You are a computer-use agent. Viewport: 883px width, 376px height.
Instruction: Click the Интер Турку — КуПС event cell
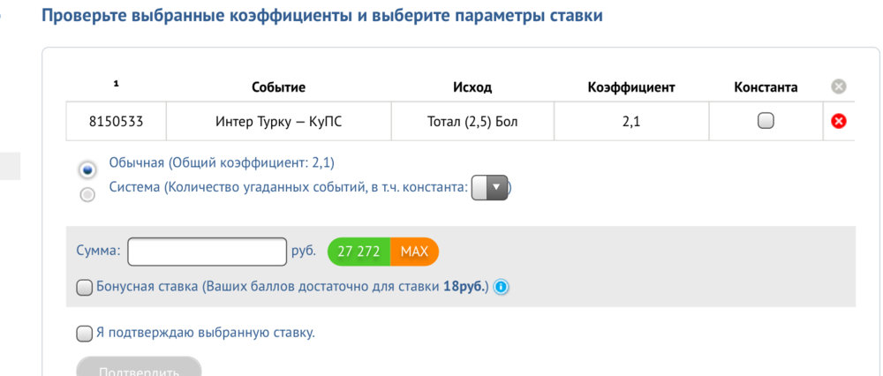[279, 122]
